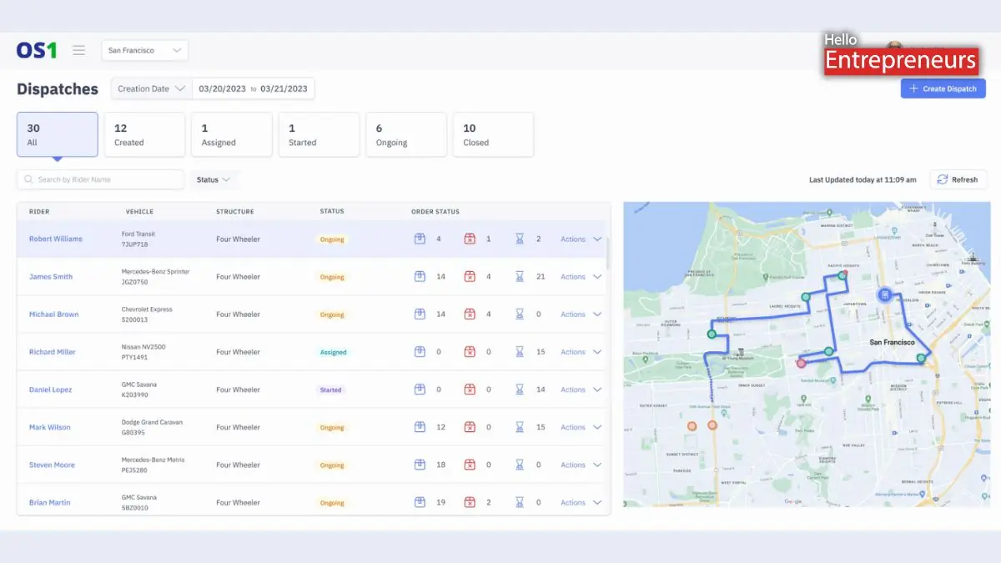Image resolution: width=1001 pixels, height=563 pixels.
Task: Open Actions for James Smith
Action: pyautogui.click(x=573, y=277)
